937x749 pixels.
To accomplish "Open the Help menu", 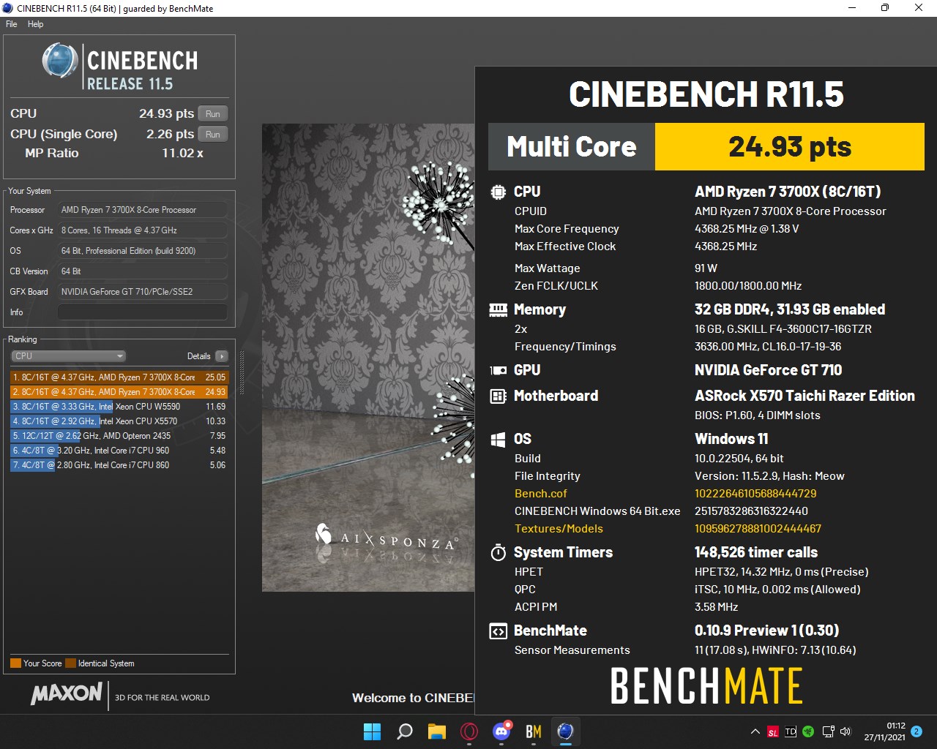I will click(x=35, y=24).
